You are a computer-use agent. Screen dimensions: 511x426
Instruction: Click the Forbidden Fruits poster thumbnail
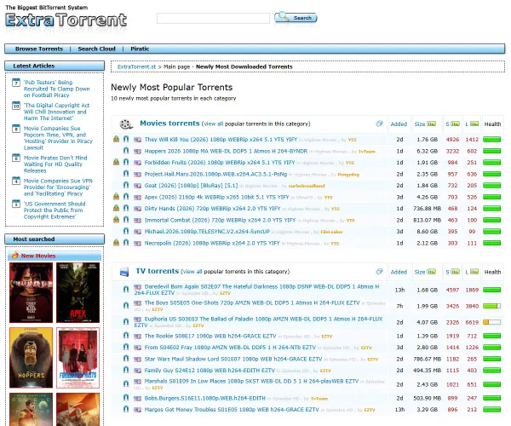tap(78, 358)
